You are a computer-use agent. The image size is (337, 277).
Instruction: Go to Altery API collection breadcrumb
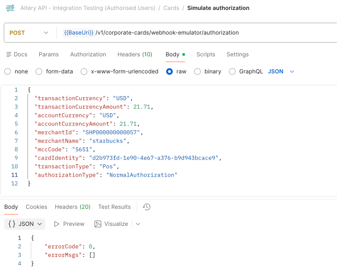tap(88, 8)
